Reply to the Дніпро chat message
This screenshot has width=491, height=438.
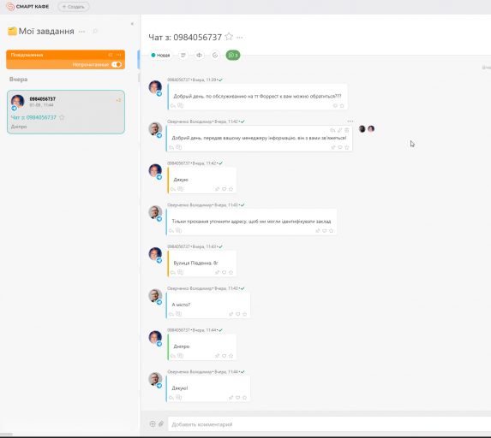click(x=173, y=356)
